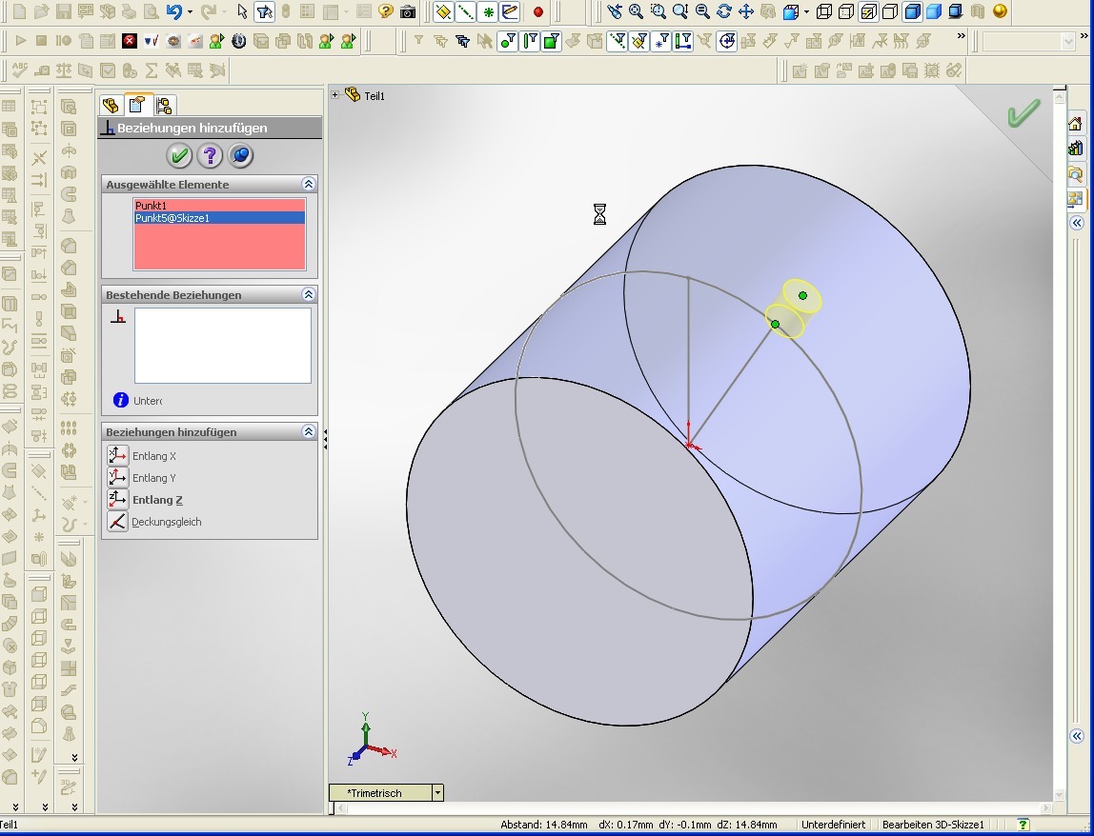This screenshot has width=1094, height=836.
Task: Open the Trimetrisch view dropdown
Action: point(437,792)
